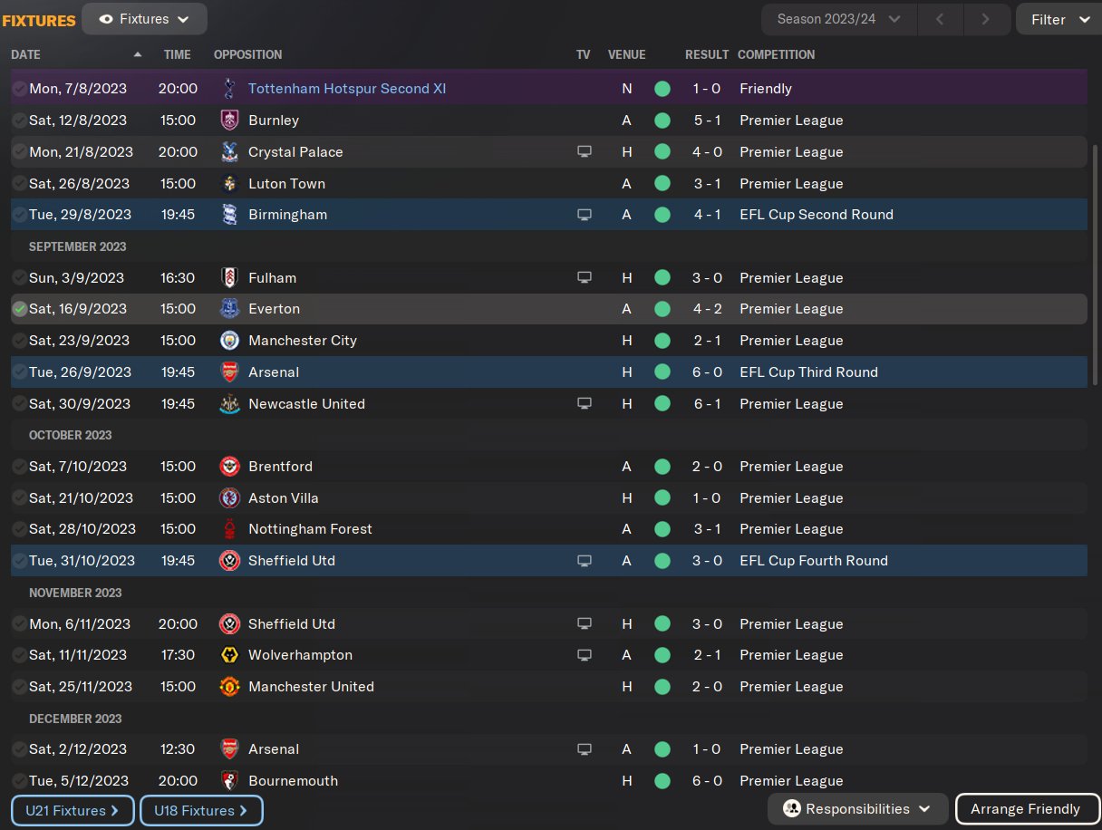1102x830 pixels.
Task: Open the Filter dropdown
Action: tap(1058, 19)
